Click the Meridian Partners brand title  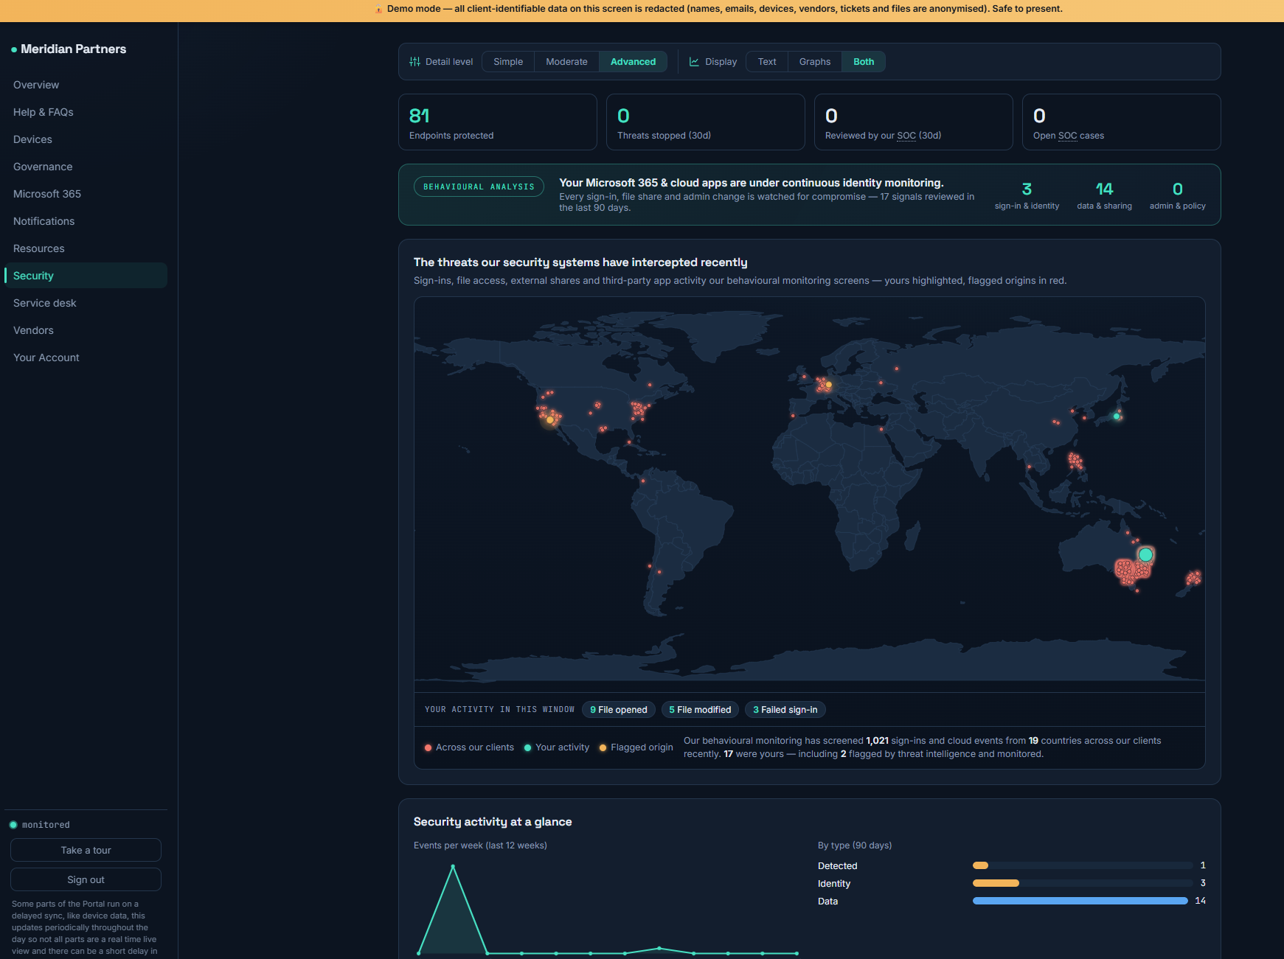pos(73,49)
